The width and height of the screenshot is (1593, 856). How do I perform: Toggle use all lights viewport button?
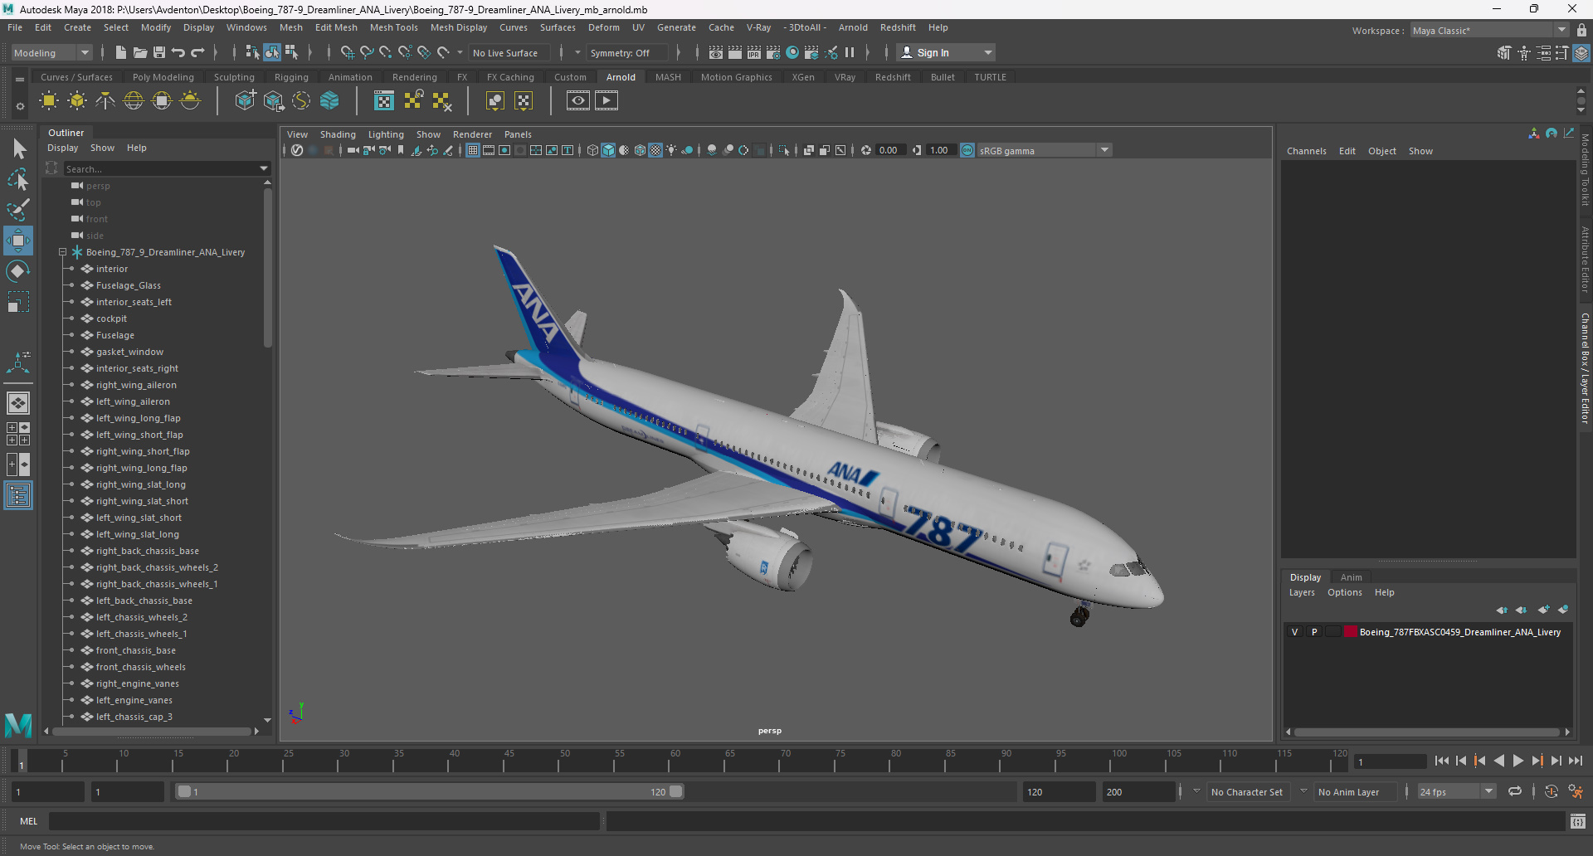click(671, 150)
